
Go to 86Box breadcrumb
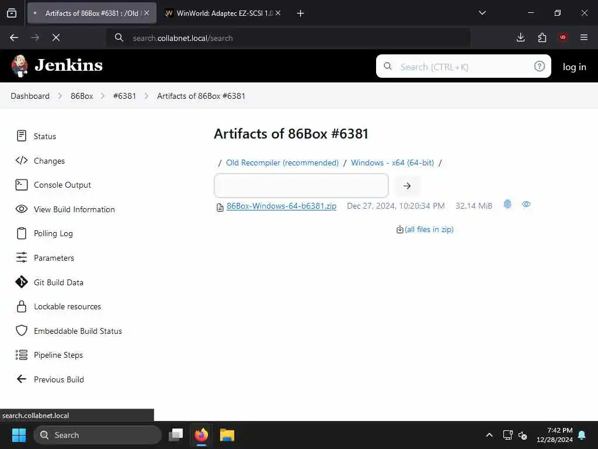click(x=82, y=96)
